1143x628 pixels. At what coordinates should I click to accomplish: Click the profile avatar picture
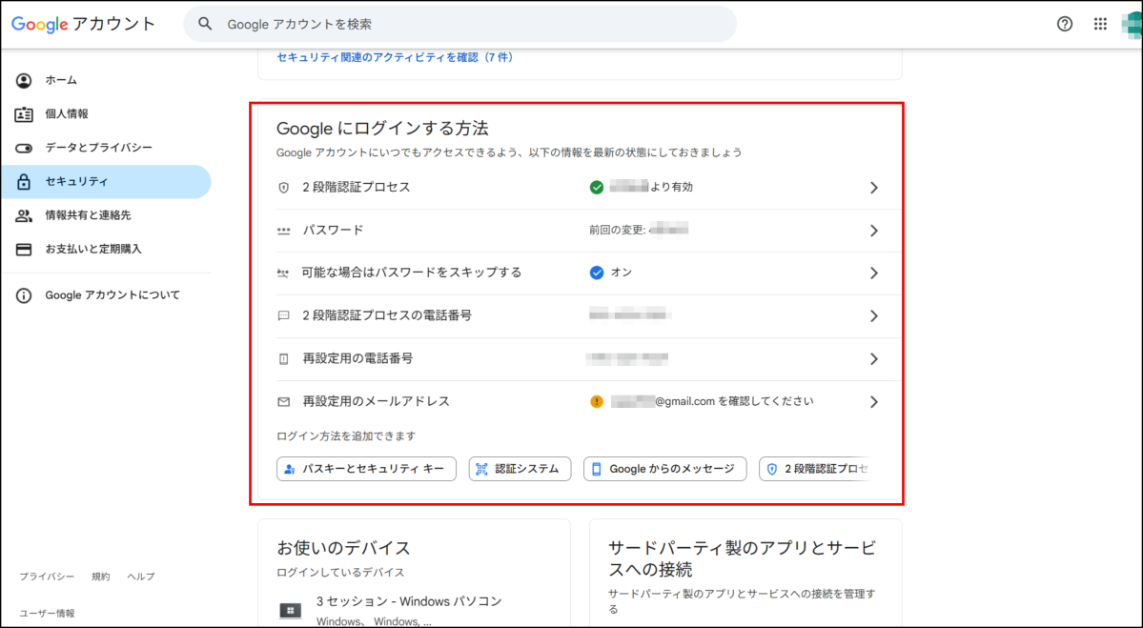(x=1133, y=24)
